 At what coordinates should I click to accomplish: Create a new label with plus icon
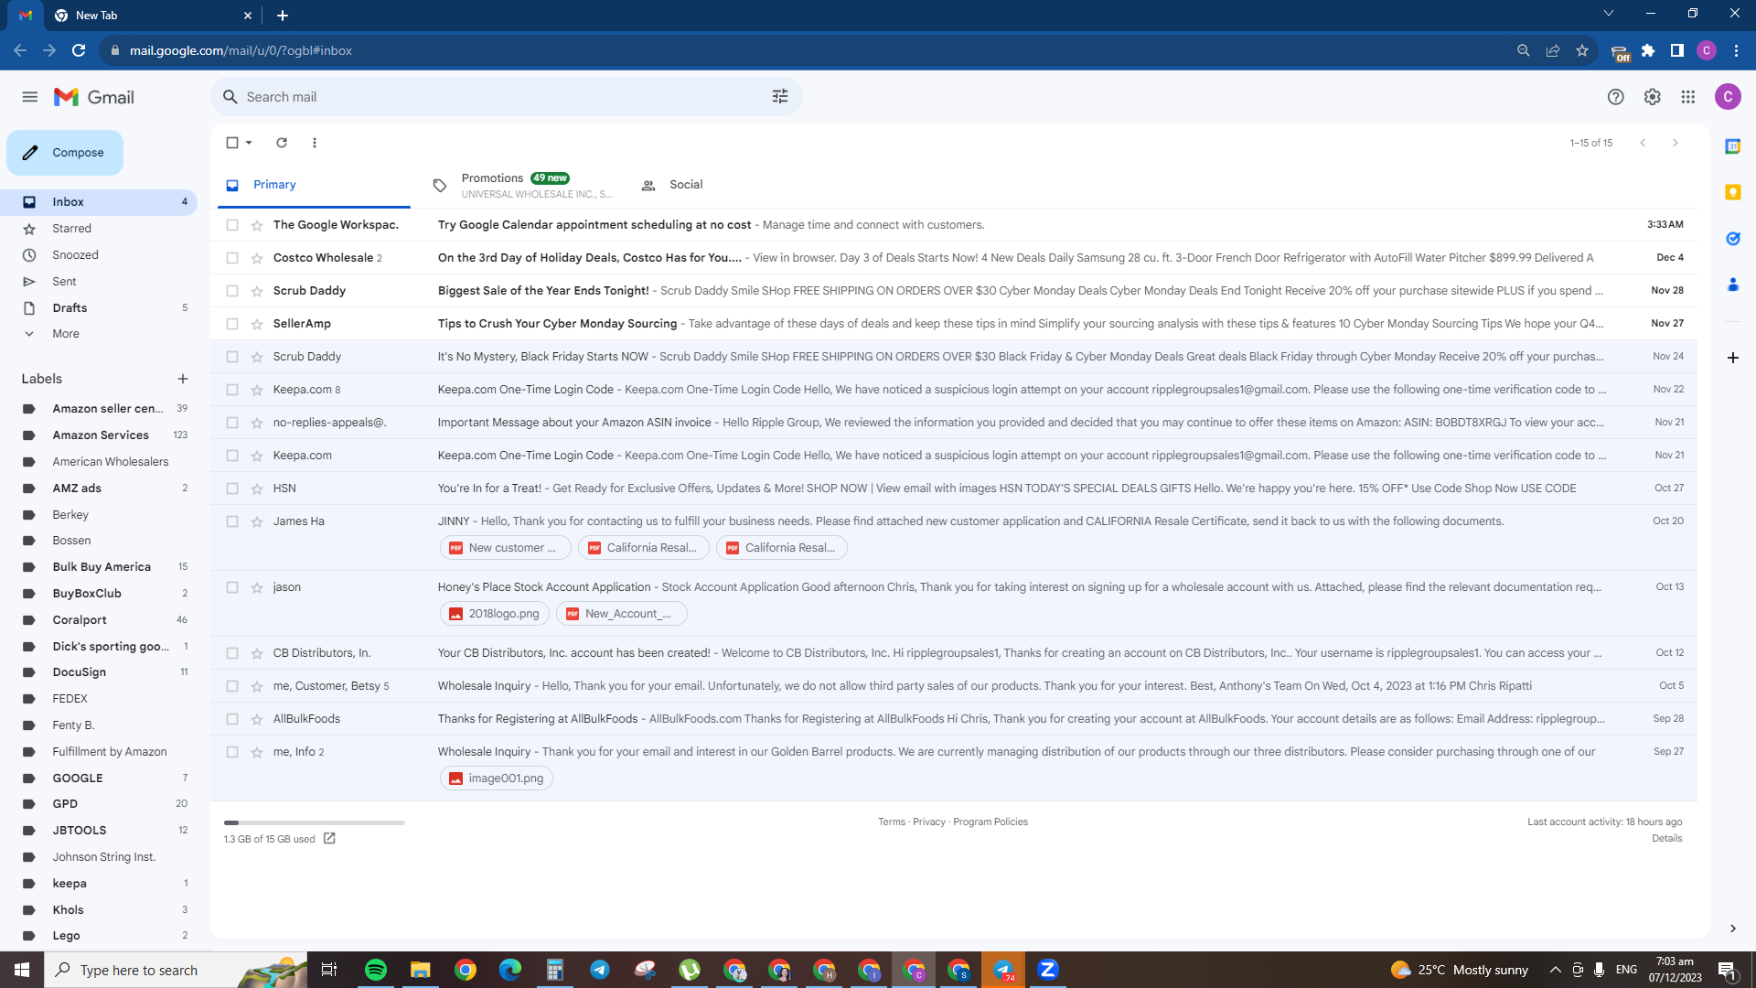(183, 379)
